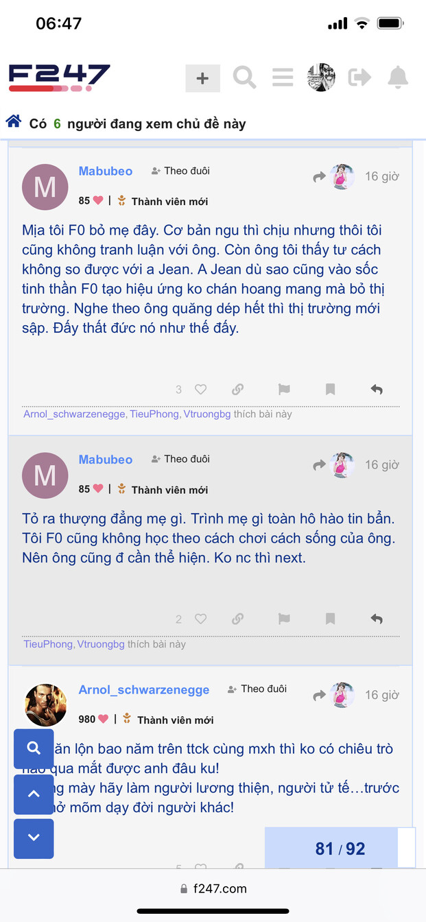
Task: Flag the first Mabubeo post
Action: pyautogui.click(x=284, y=390)
